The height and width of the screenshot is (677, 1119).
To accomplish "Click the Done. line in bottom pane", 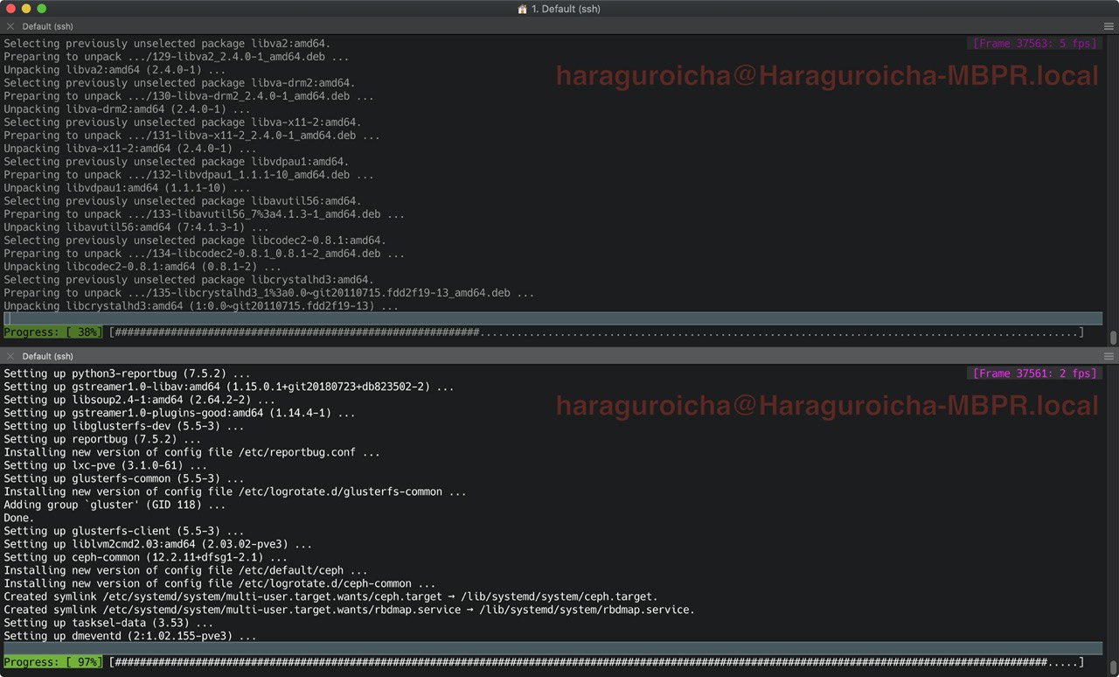I will click(19, 518).
